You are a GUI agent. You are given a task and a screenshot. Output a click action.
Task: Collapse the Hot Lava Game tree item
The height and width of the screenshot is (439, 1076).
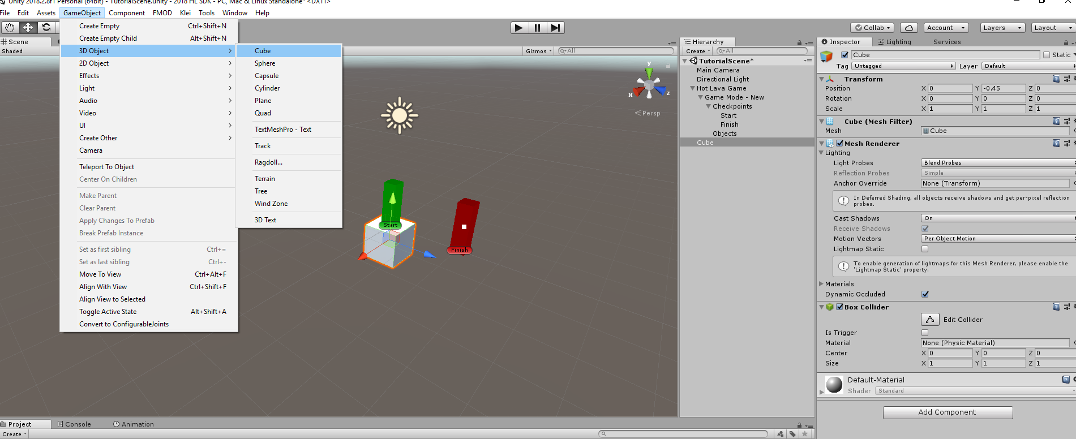click(x=692, y=88)
